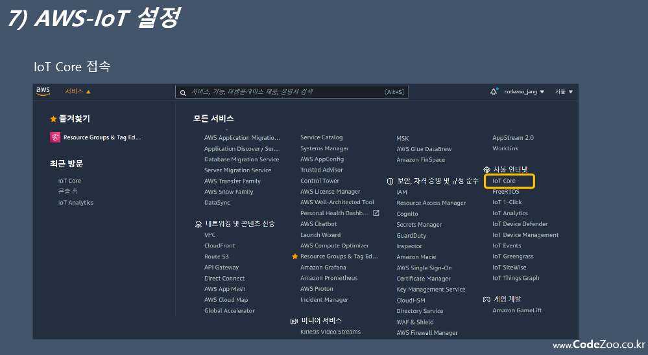Open Systems Manager
This screenshot has height=355, width=648.
click(x=324, y=148)
